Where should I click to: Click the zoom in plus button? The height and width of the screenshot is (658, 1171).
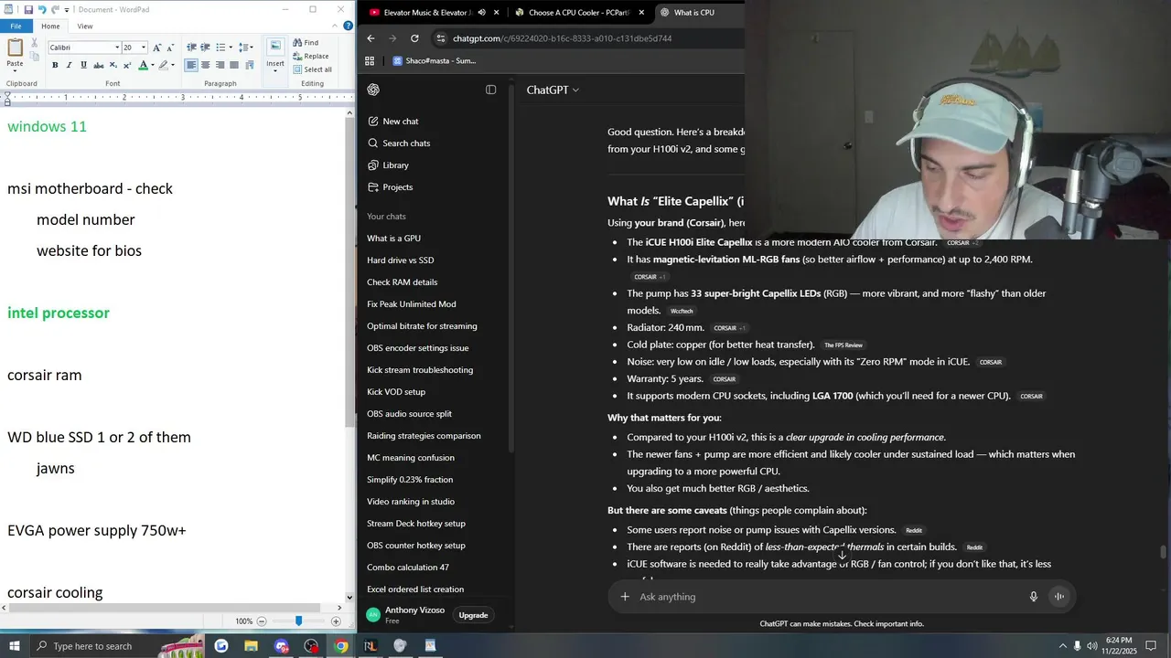pos(336,621)
